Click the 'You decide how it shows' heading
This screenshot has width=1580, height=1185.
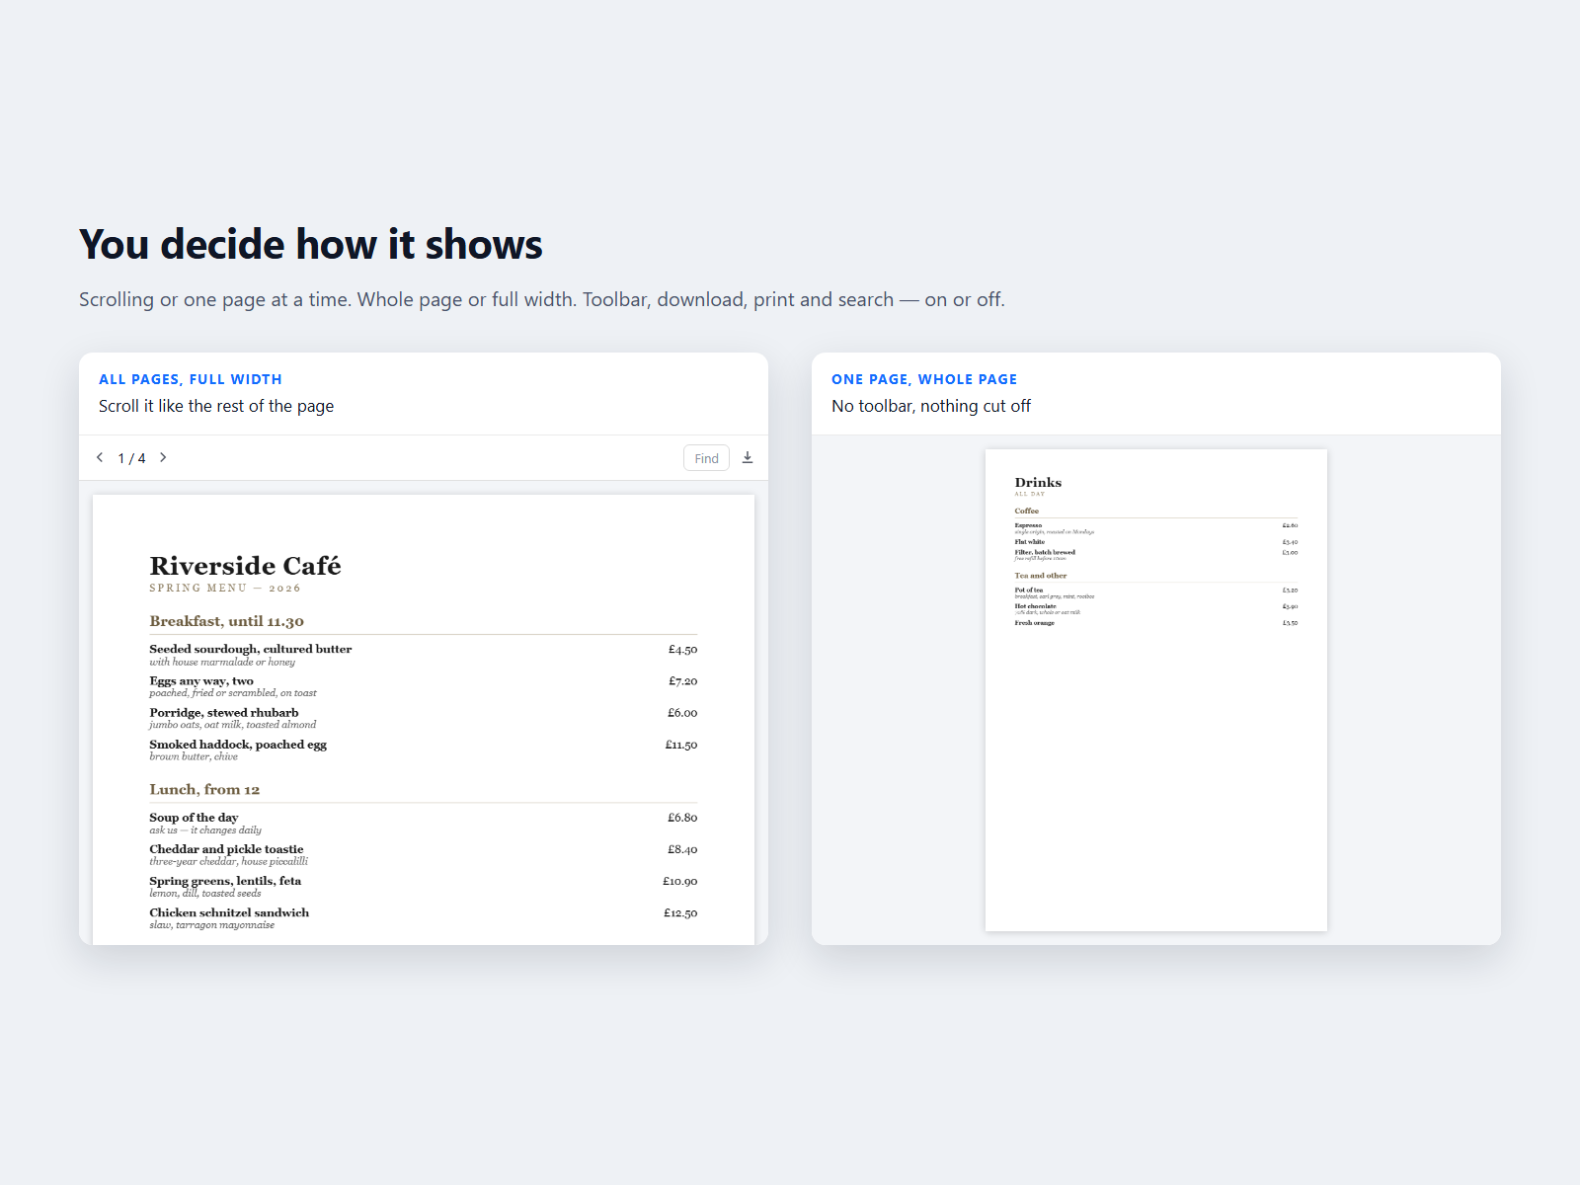pyautogui.click(x=311, y=245)
